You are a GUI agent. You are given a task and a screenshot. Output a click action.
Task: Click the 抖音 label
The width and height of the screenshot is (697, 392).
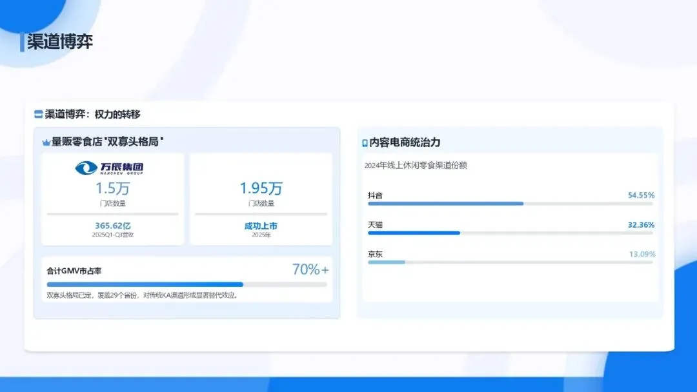click(375, 195)
